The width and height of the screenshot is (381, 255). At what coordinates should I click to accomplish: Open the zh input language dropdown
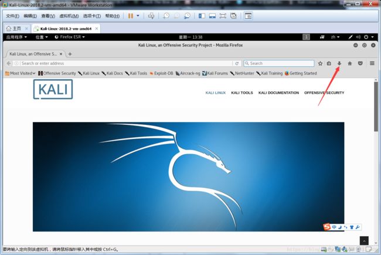point(335,37)
